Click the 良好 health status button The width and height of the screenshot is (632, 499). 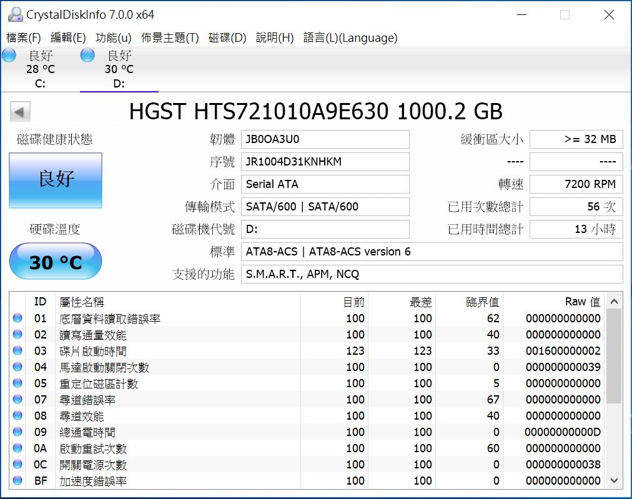point(56,180)
